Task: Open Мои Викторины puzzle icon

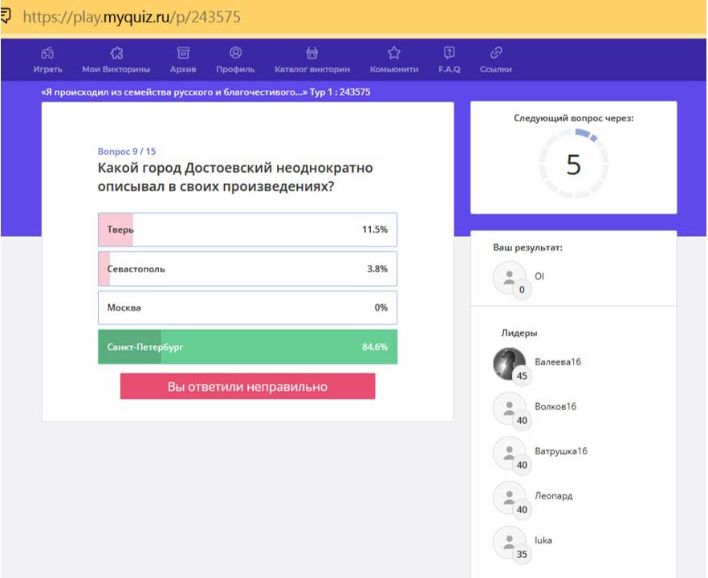Action: pyautogui.click(x=116, y=53)
